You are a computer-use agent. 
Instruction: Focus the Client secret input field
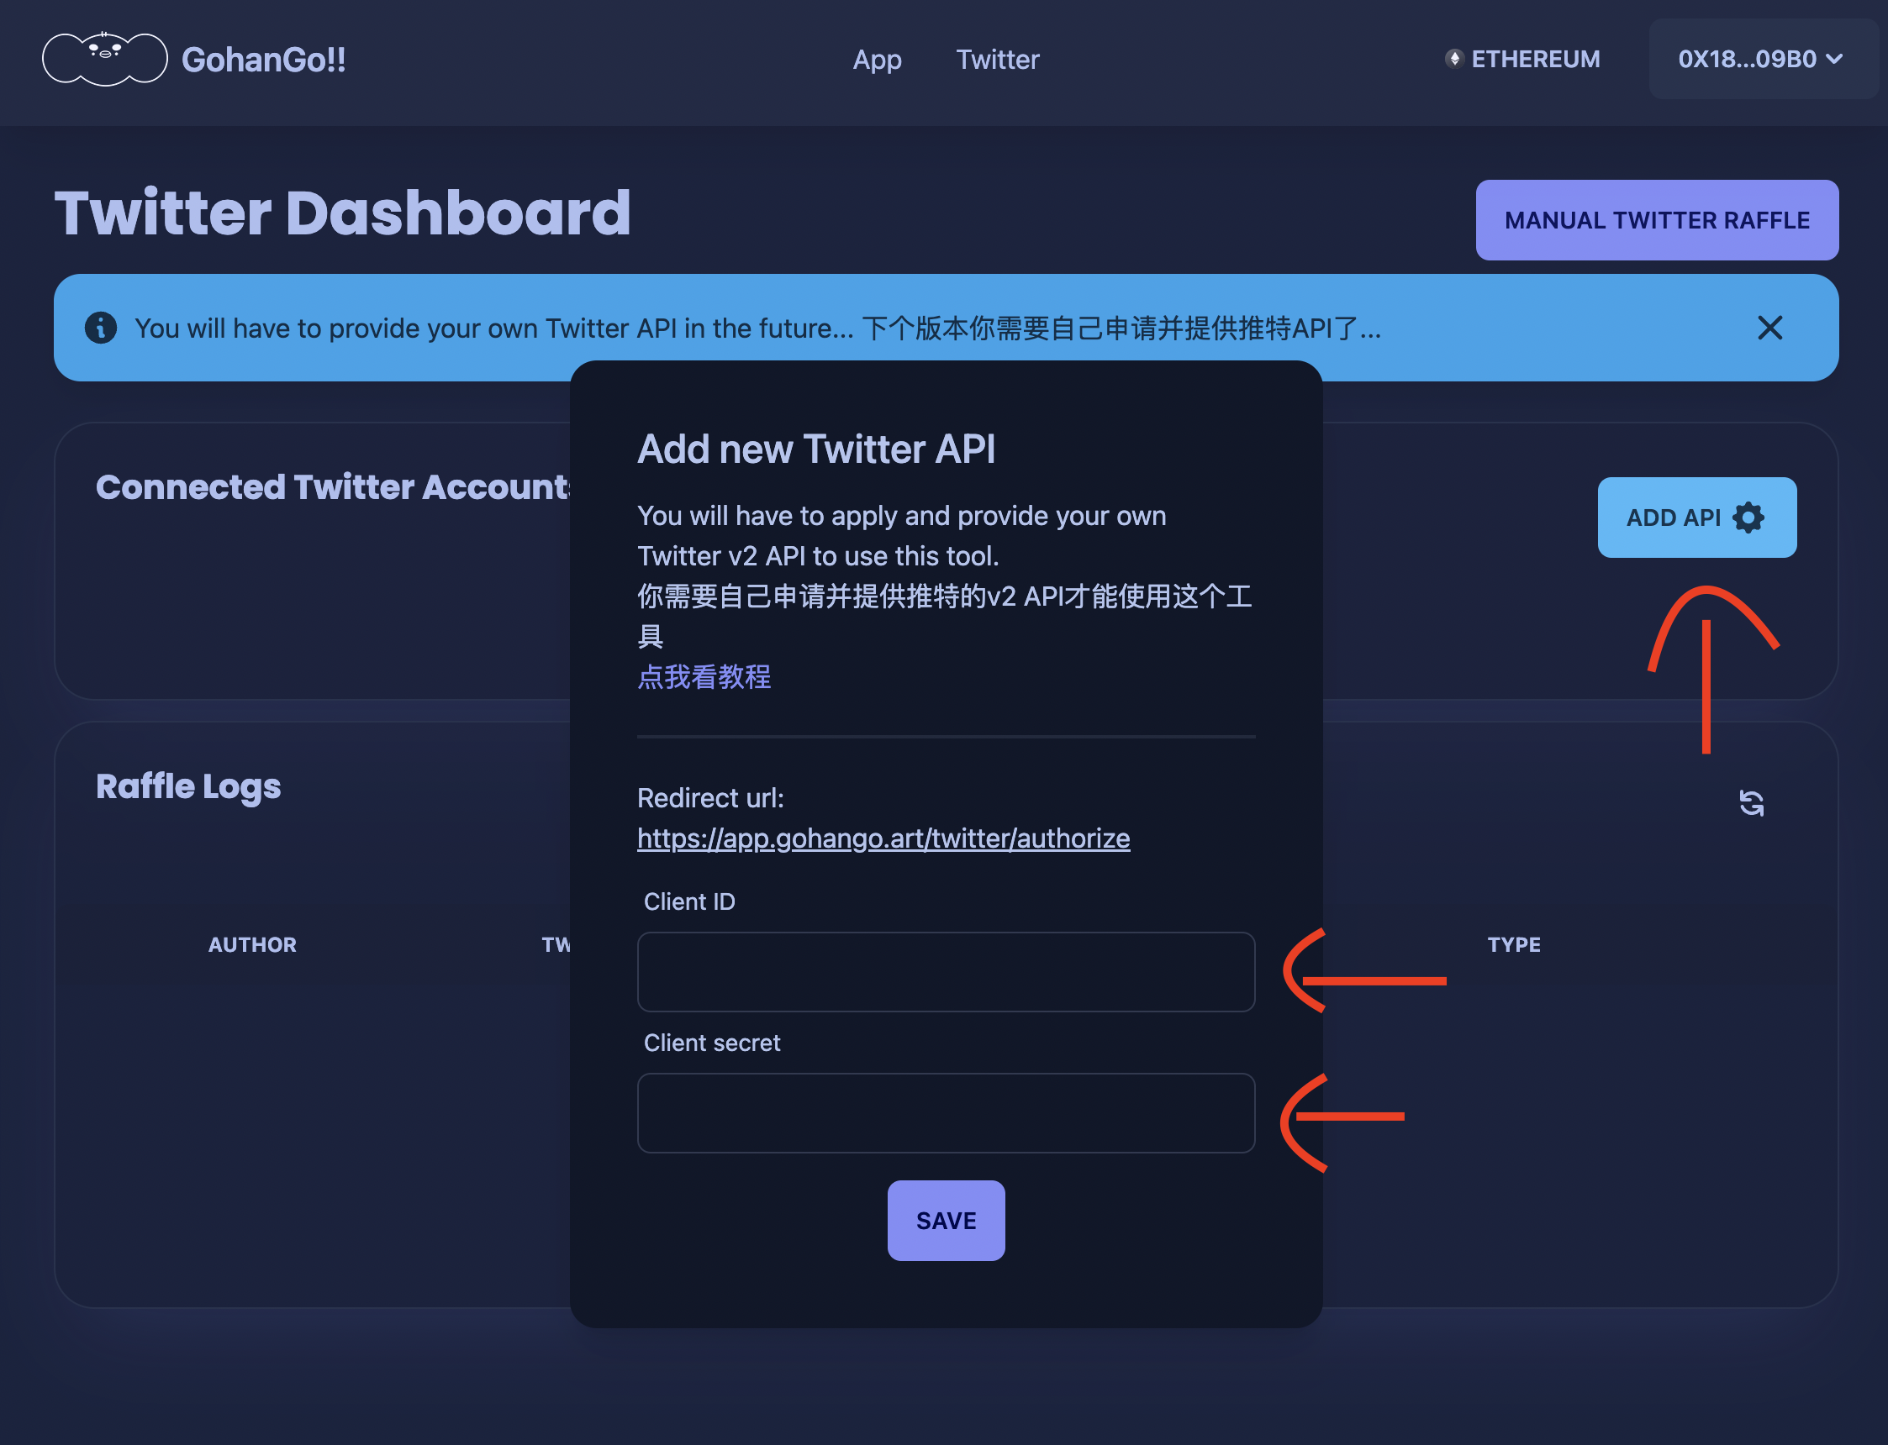pyautogui.click(x=946, y=1113)
